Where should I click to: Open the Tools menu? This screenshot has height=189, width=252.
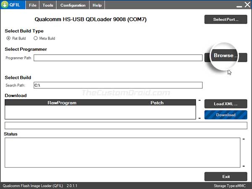coord(48,5)
